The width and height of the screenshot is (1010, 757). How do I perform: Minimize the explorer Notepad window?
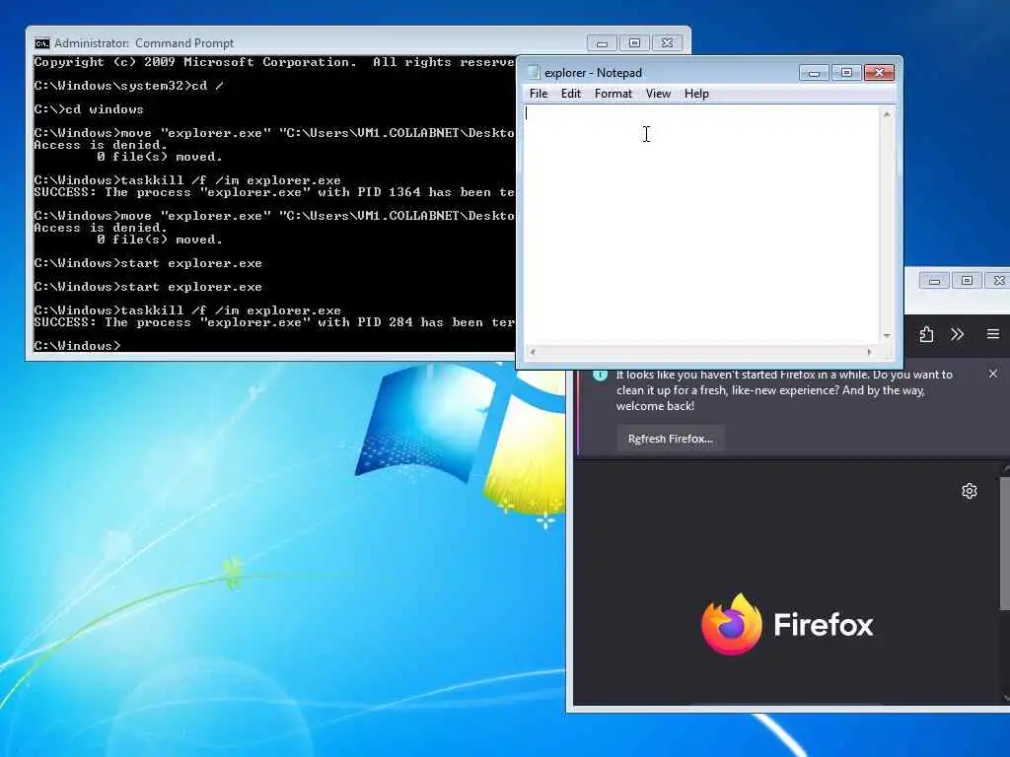tap(814, 73)
